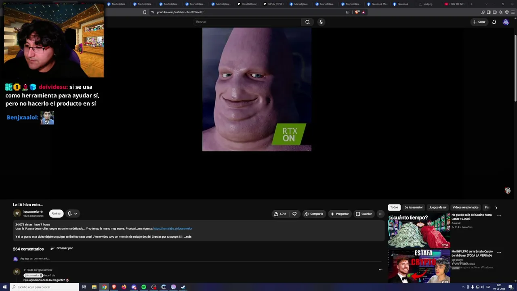Expand the subscription notification bell dropdown
Image resolution: width=517 pixels, height=291 pixels.
click(72, 213)
